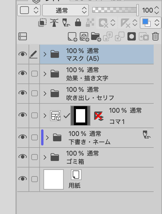Set as reference layer with lighthouse icon

click(54, 23)
